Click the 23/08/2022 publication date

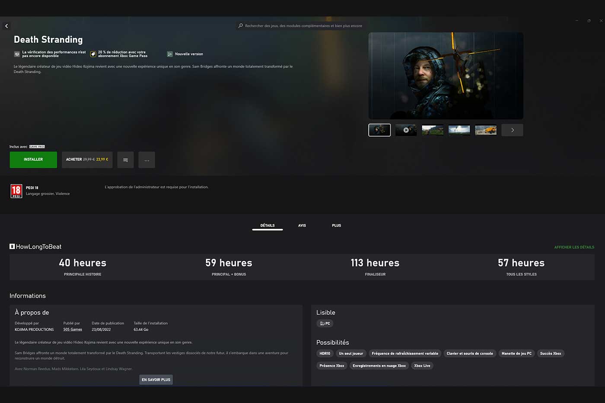[101, 329]
